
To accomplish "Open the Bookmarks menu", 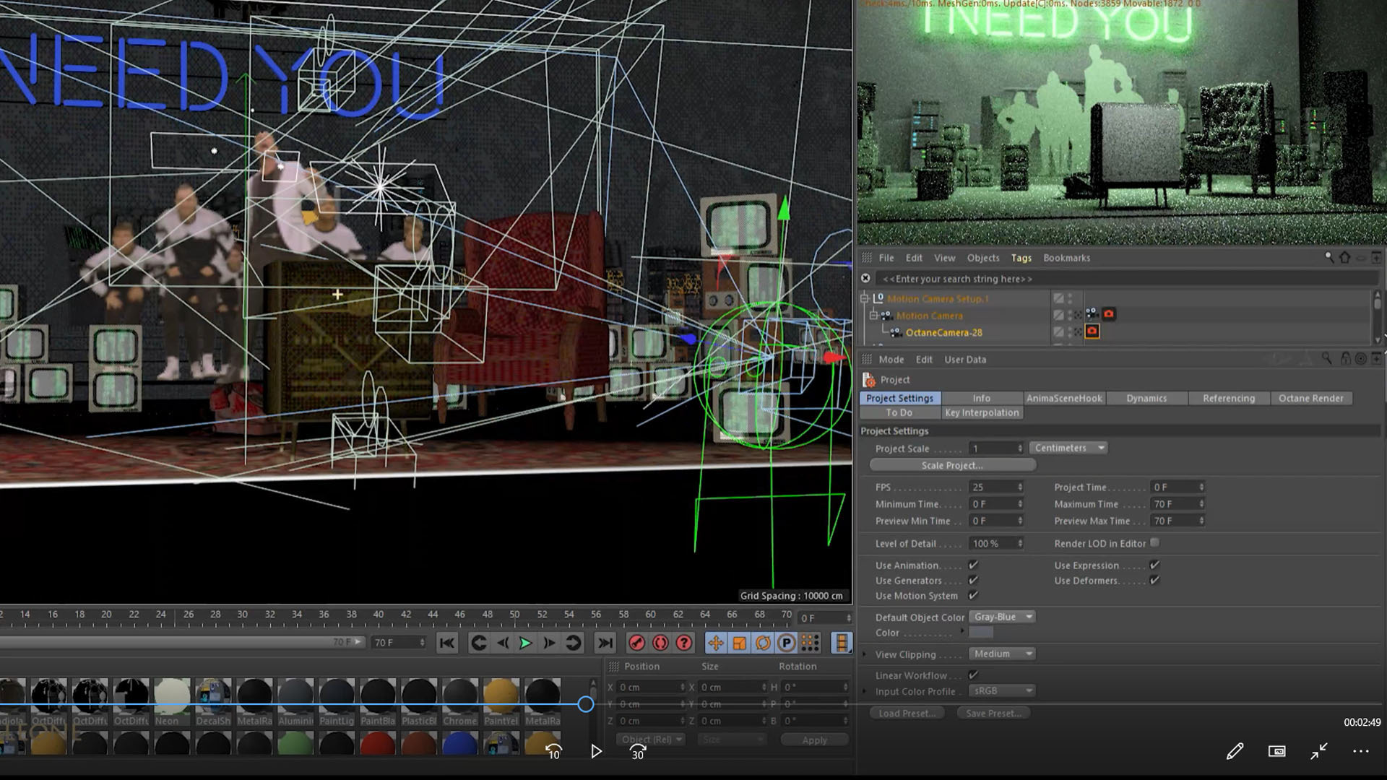I will [x=1066, y=258].
